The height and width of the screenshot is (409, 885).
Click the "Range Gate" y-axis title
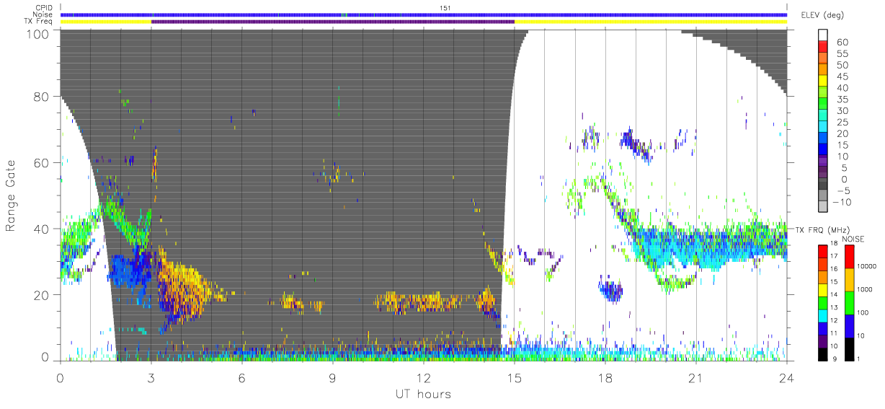(12, 196)
